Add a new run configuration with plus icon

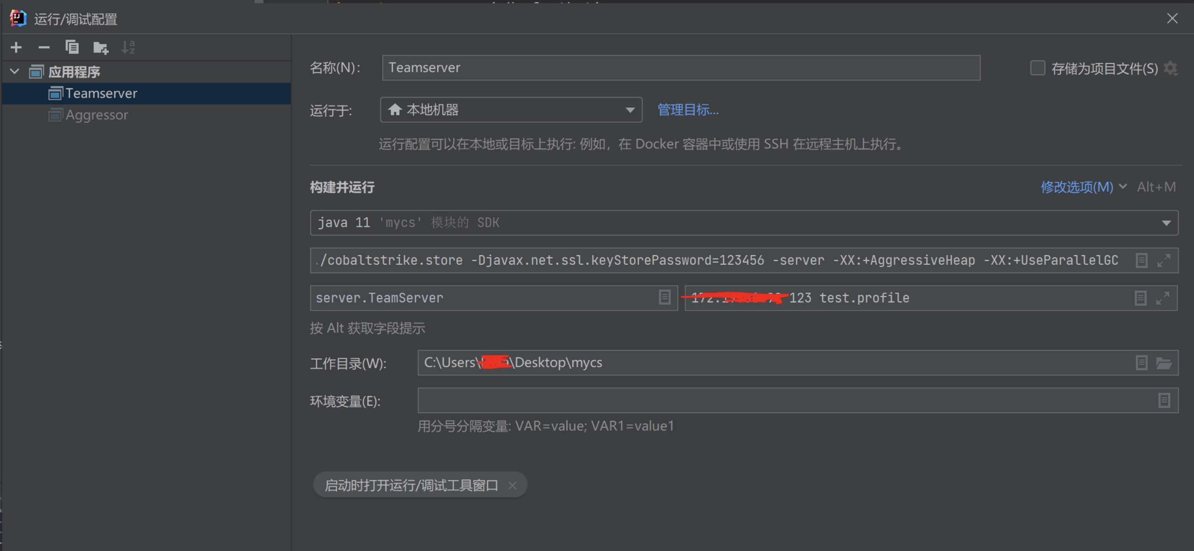click(x=16, y=47)
